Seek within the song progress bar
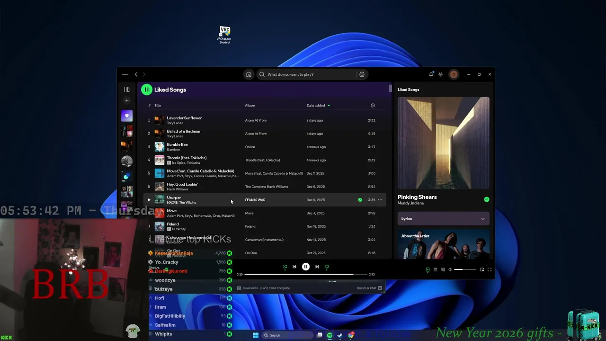 306,274
